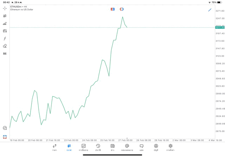Open the indicators function icon

5,39
